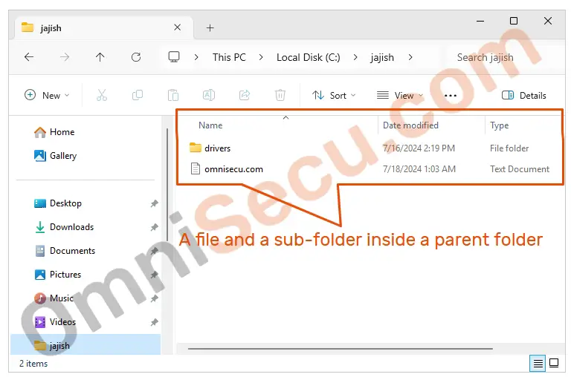Click the pin icon next to Music
571x380 pixels.
tap(155, 298)
